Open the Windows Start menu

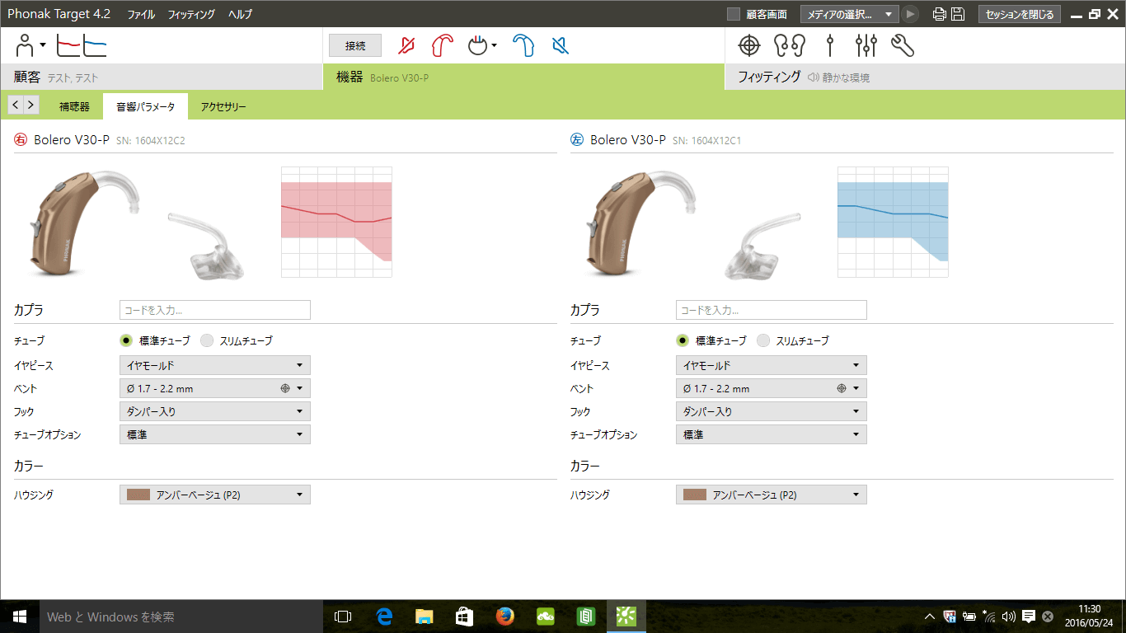(x=20, y=617)
